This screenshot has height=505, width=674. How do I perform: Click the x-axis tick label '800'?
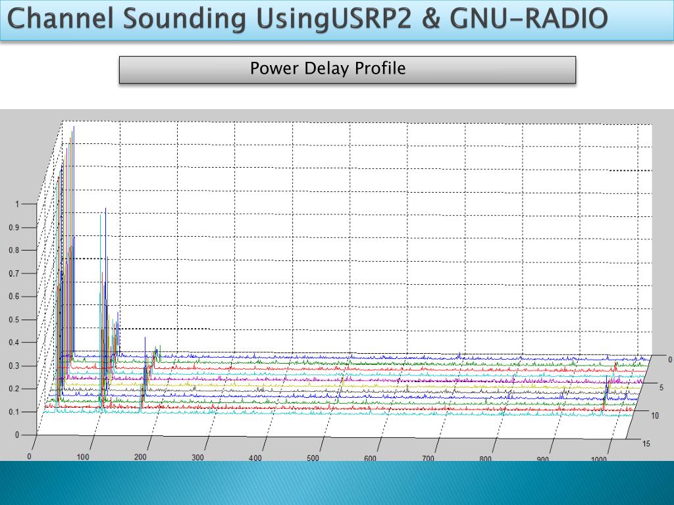click(x=485, y=458)
